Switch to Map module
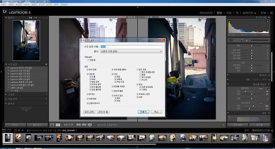Image resolution: width=275 pixels, height=149 pixels. tap(229, 13)
